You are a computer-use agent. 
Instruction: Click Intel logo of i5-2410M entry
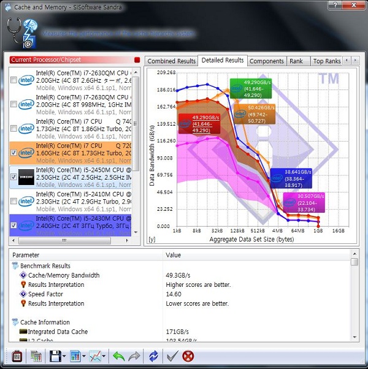tap(26, 201)
